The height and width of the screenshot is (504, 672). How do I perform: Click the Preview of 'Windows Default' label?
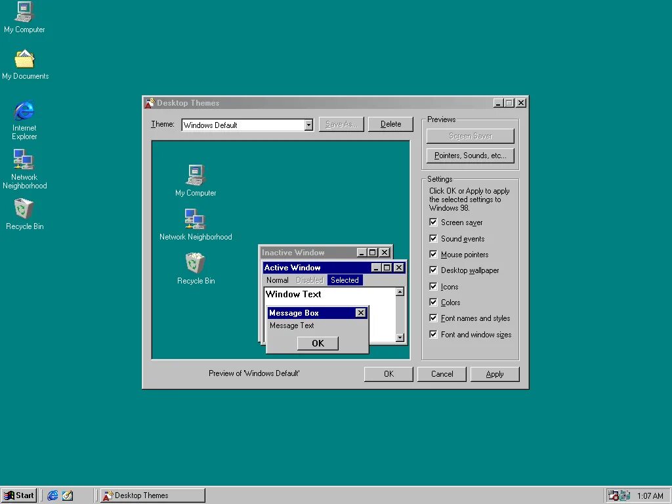coord(254,373)
